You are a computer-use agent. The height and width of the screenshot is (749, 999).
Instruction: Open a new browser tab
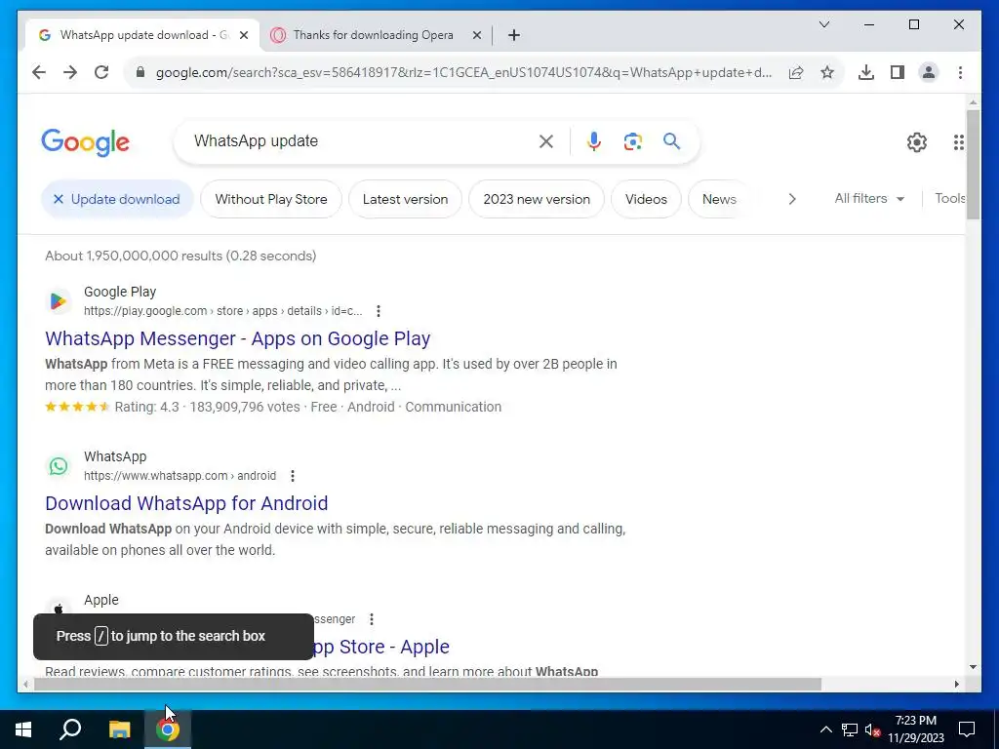[514, 35]
